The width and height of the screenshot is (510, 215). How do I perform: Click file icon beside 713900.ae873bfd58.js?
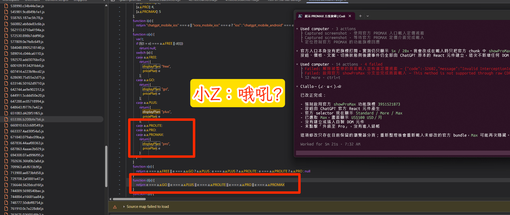[6, 173]
